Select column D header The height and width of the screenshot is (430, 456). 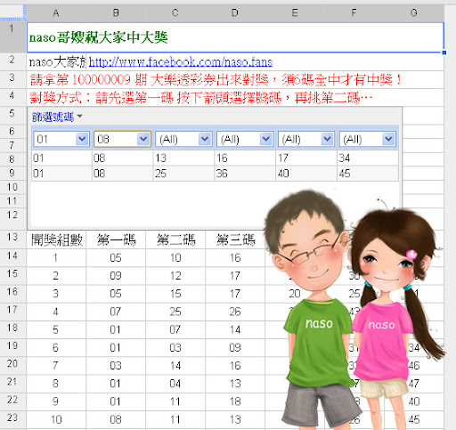click(235, 13)
